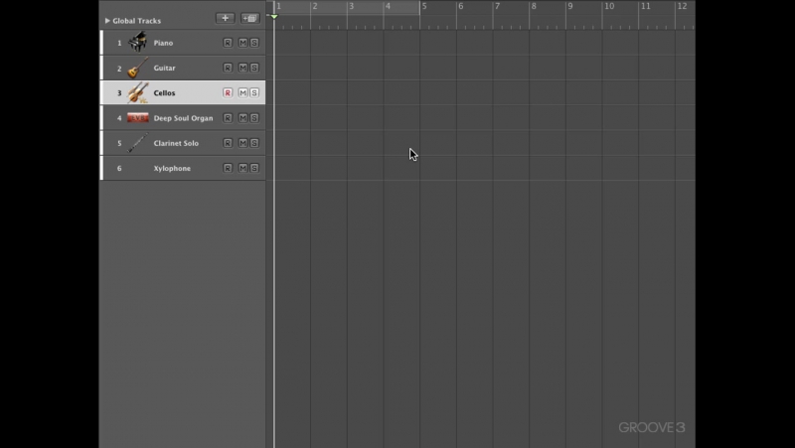Screen dimensions: 795x448
Task: Click the green playhead marker at bar 1
Action: [274, 17]
